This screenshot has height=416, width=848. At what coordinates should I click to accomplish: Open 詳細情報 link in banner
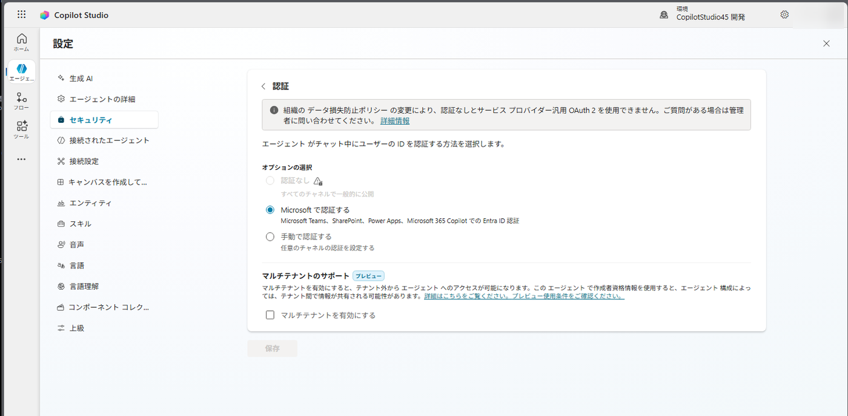click(x=395, y=121)
